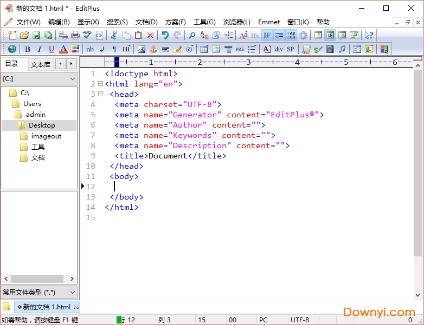Select the 新的文档 1.html document tab

(x=47, y=307)
